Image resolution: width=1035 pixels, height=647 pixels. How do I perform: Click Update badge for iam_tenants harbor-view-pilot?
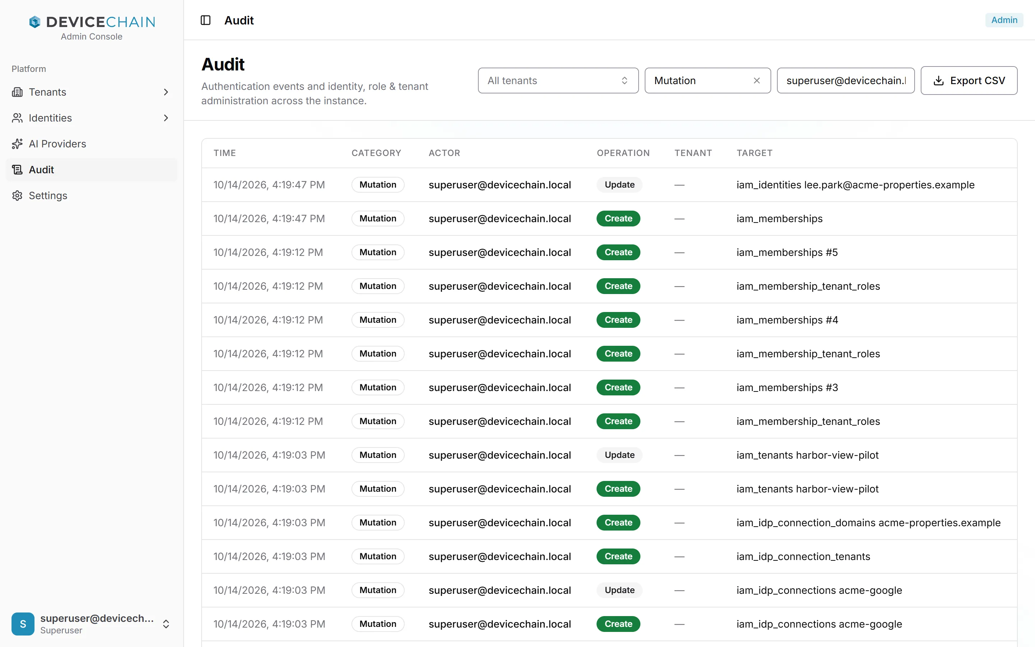[x=619, y=455]
